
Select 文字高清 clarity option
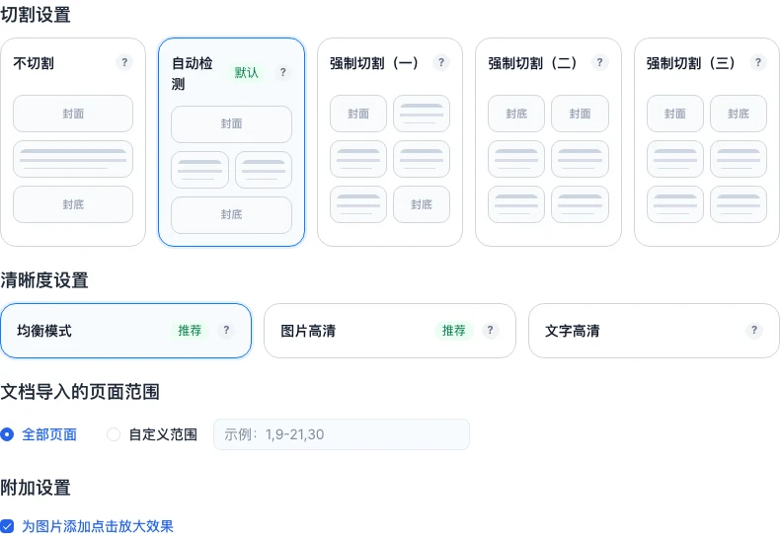pos(654,331)
